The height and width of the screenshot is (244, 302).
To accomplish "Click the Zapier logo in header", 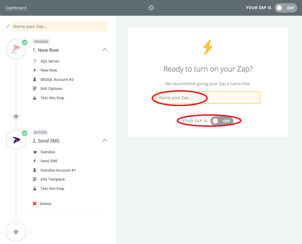I will coord(151,8).
